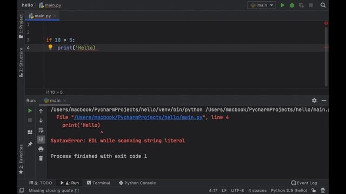Click 'Process finished with exit code 1' text
Screen dimensions: 346x194
98,156
